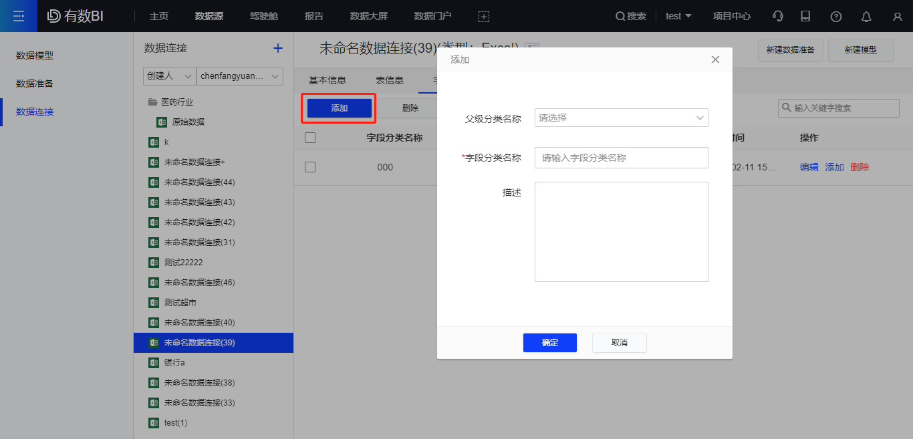
Task: Open the notifications bell icon
Action: [866, 15]
